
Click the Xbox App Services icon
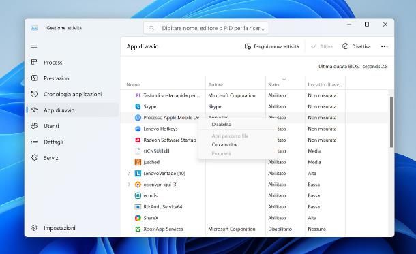[x=138, y=229]
